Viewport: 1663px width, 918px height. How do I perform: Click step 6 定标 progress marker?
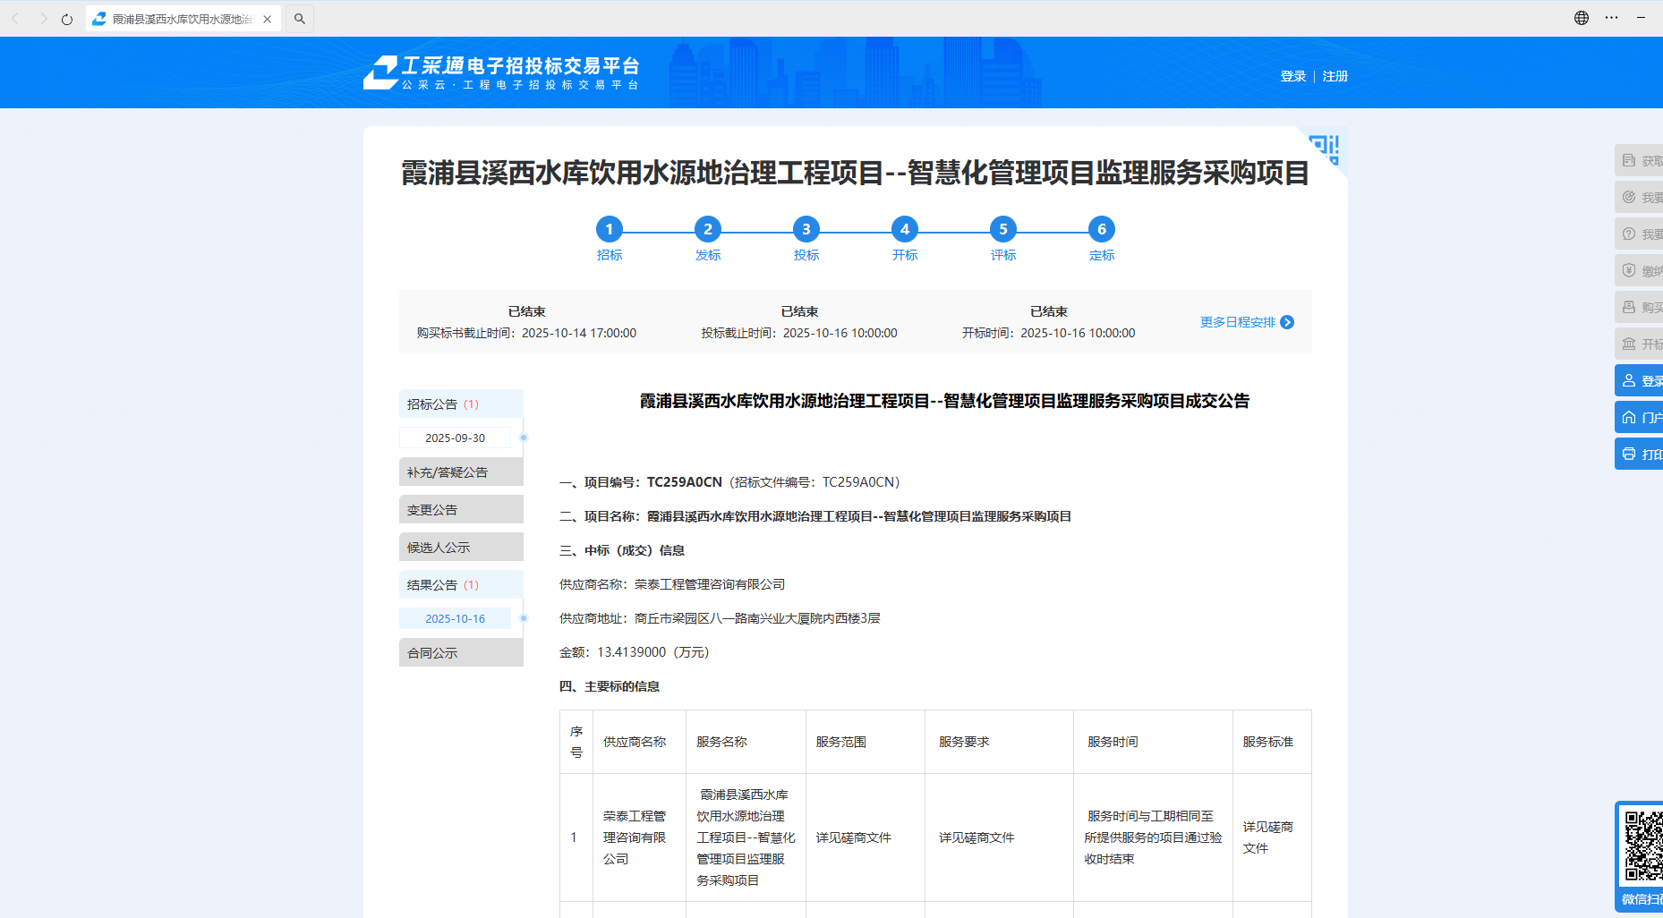[x=1101, y=230]
